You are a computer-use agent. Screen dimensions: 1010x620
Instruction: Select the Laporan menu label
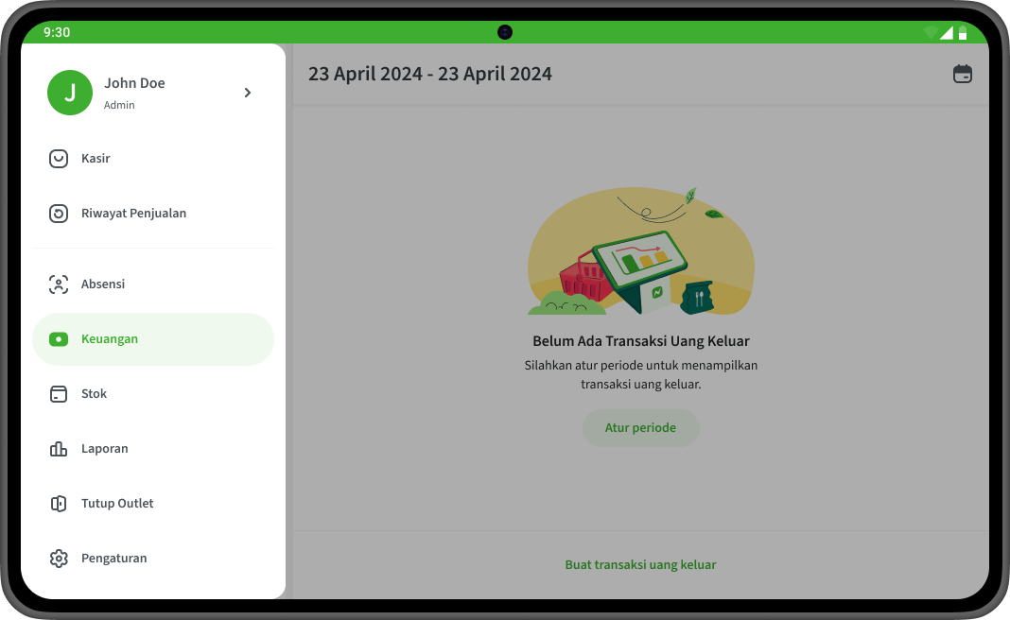click(x=104, y=449)
